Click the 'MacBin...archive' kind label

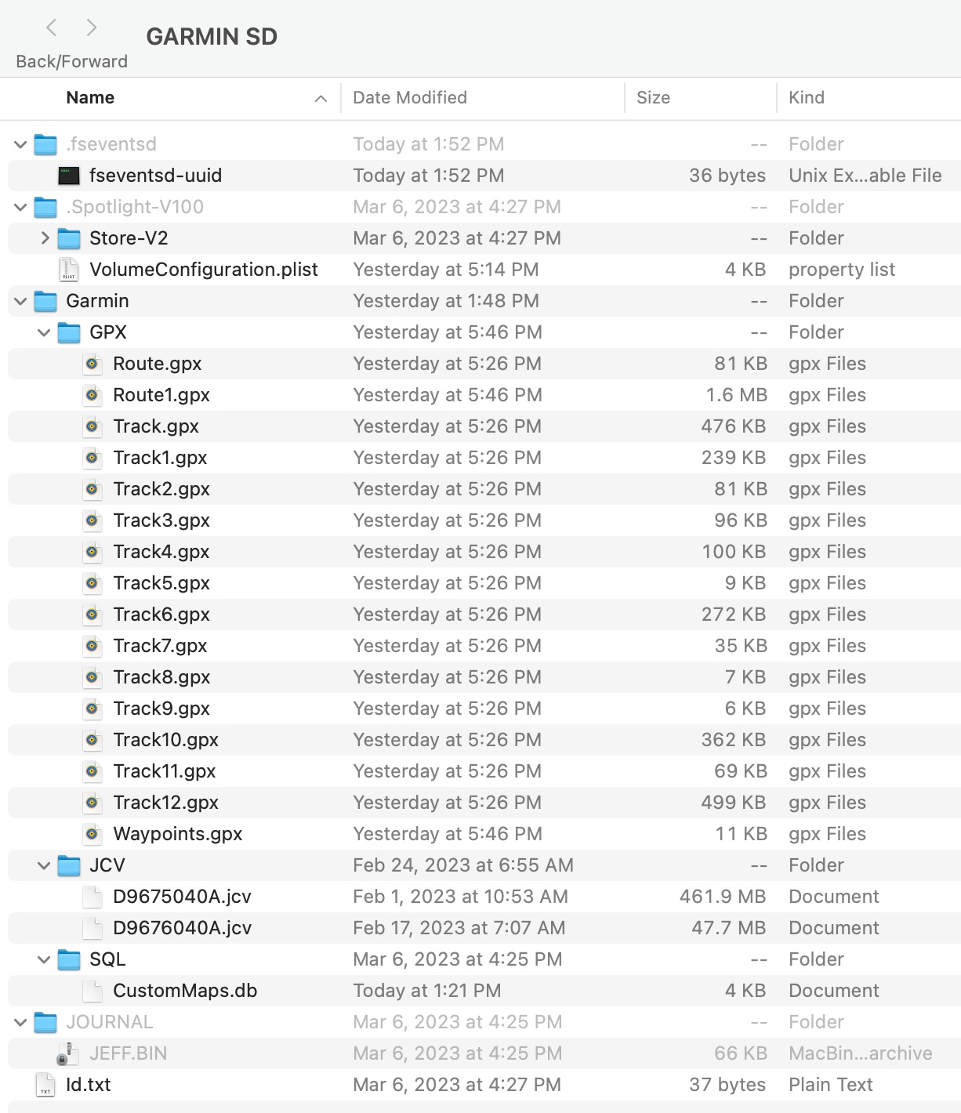(861, 1053)
